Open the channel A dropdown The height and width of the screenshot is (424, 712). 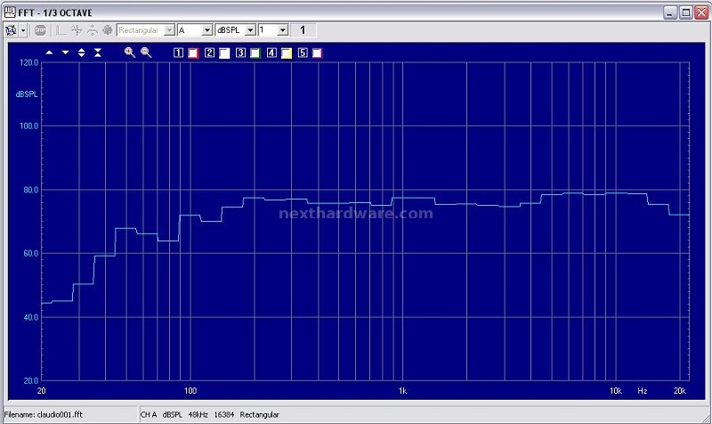(x=195, y=30)
